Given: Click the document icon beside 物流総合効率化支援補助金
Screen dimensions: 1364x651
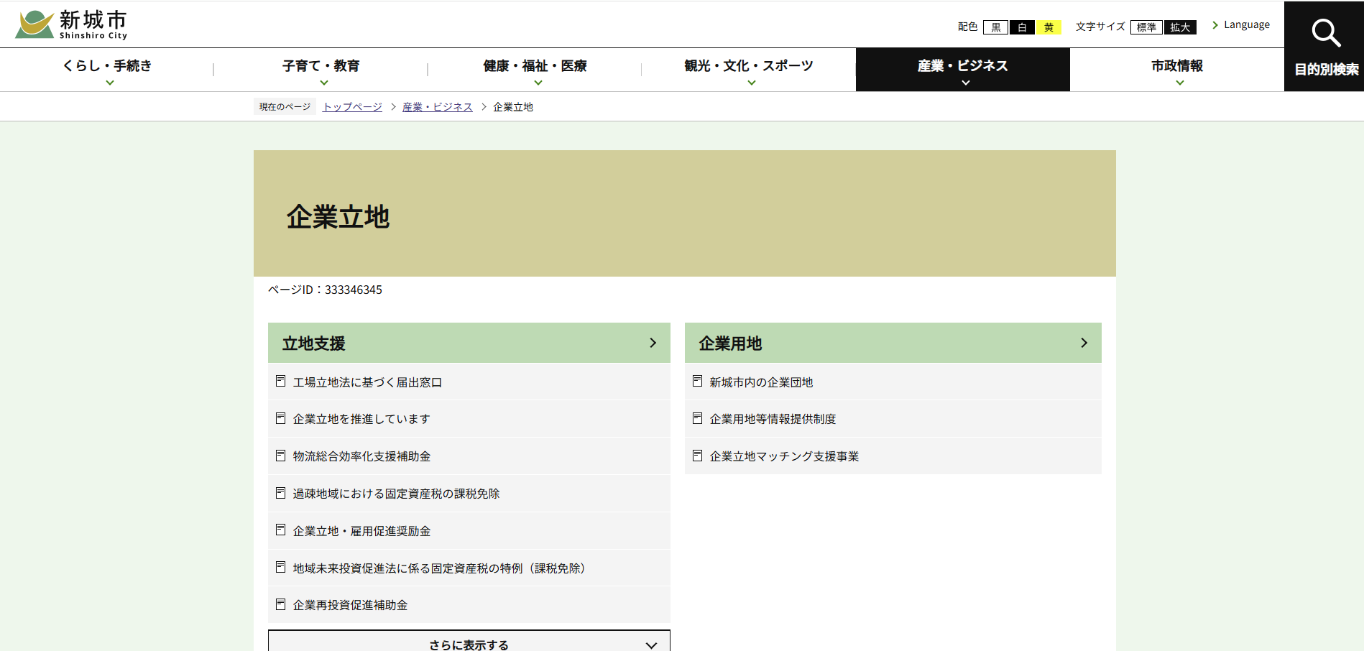Looking at the screenshot, I should 280,456.
